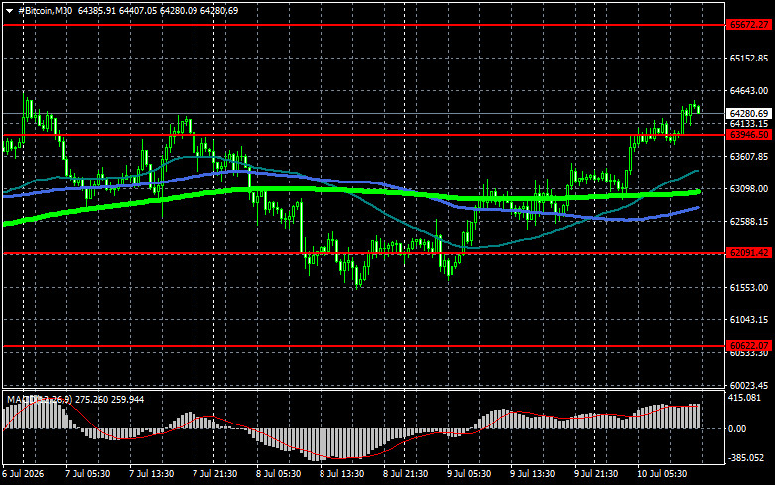This screenshot has width=775, height=485.
Task: Click the MACD value 275.260
Action: coord(92,399)
